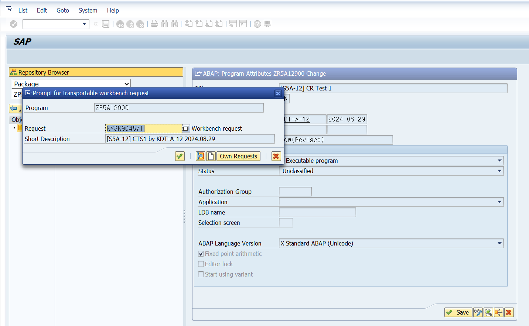The width and height of the screenshot is (529, 326).
Task: Open the List menu
Action: point(23,10)
